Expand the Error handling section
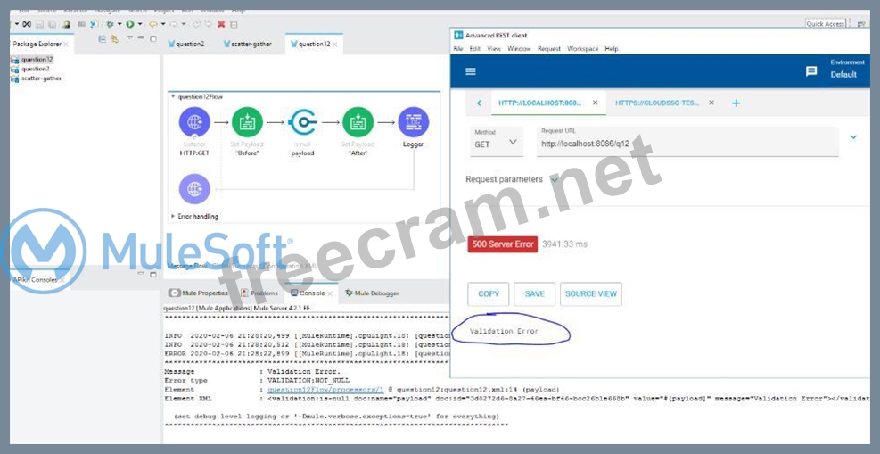This screenshot has height=454, width=880. [x=173, y=216]
